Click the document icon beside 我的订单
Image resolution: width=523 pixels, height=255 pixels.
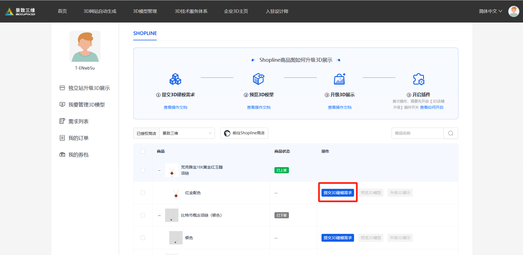(x=62, y=138)
